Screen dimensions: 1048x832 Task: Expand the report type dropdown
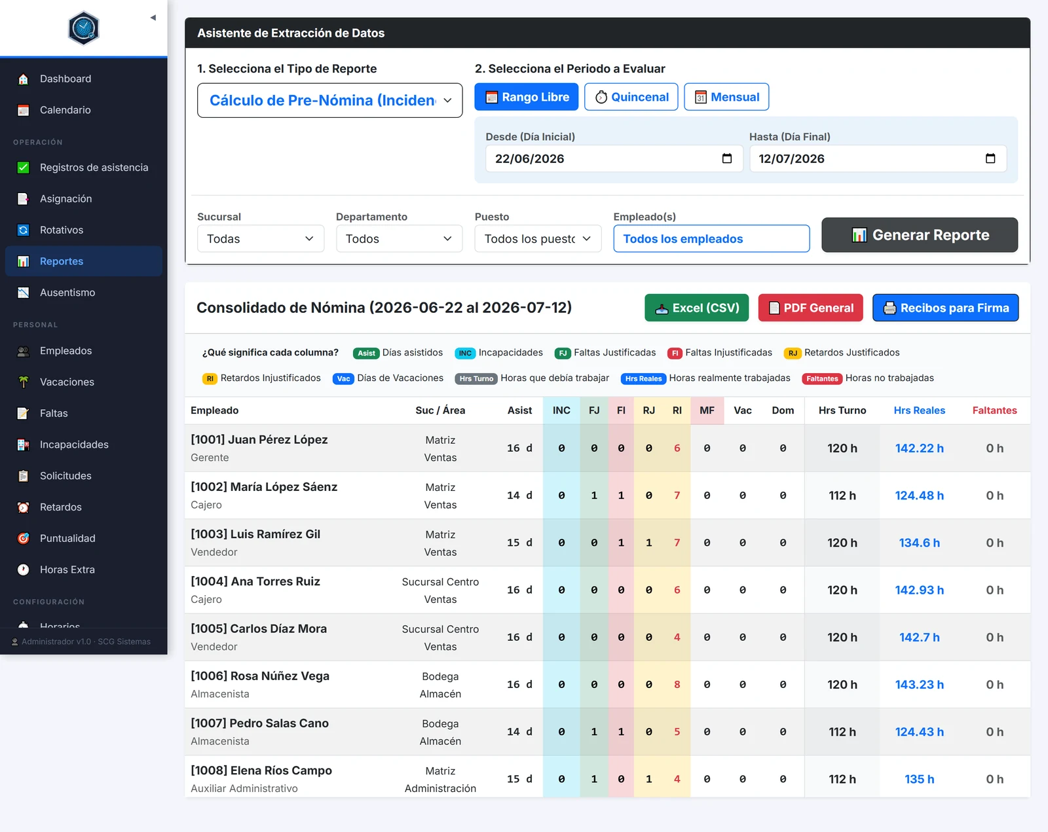pyautogui.click(x=330, y=100)
